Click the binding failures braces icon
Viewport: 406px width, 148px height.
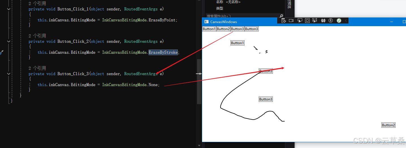pyautogui.click(x=323, y=21)
